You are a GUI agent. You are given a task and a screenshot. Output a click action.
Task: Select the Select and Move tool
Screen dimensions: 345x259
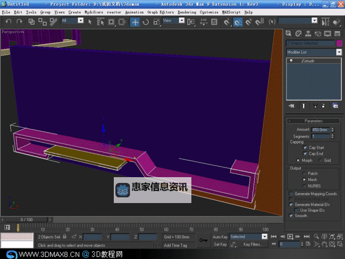point(134,22)
